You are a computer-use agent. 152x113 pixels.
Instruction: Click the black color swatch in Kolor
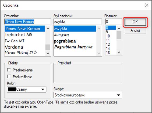coord(12,89)
